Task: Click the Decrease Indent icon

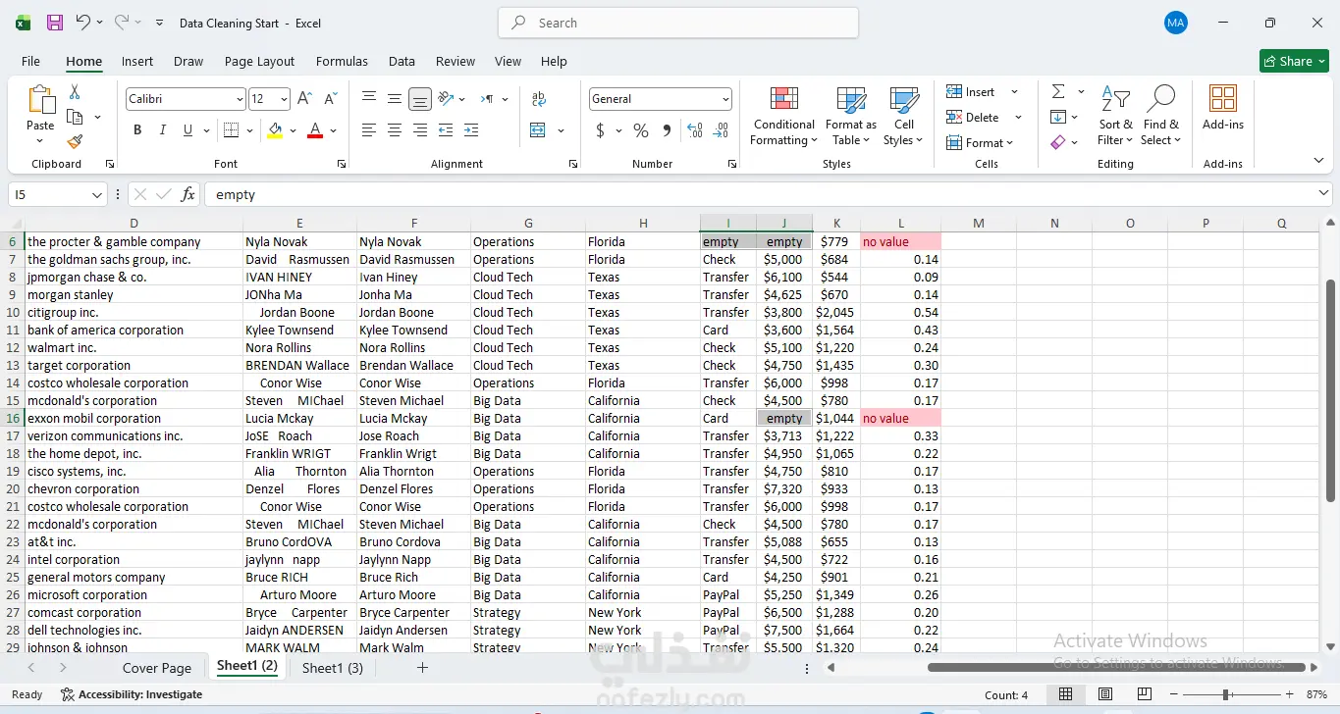Action: [x=446, y=130]
